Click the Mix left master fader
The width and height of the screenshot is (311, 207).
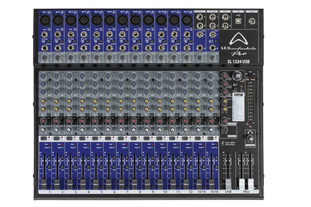point(242,184)
